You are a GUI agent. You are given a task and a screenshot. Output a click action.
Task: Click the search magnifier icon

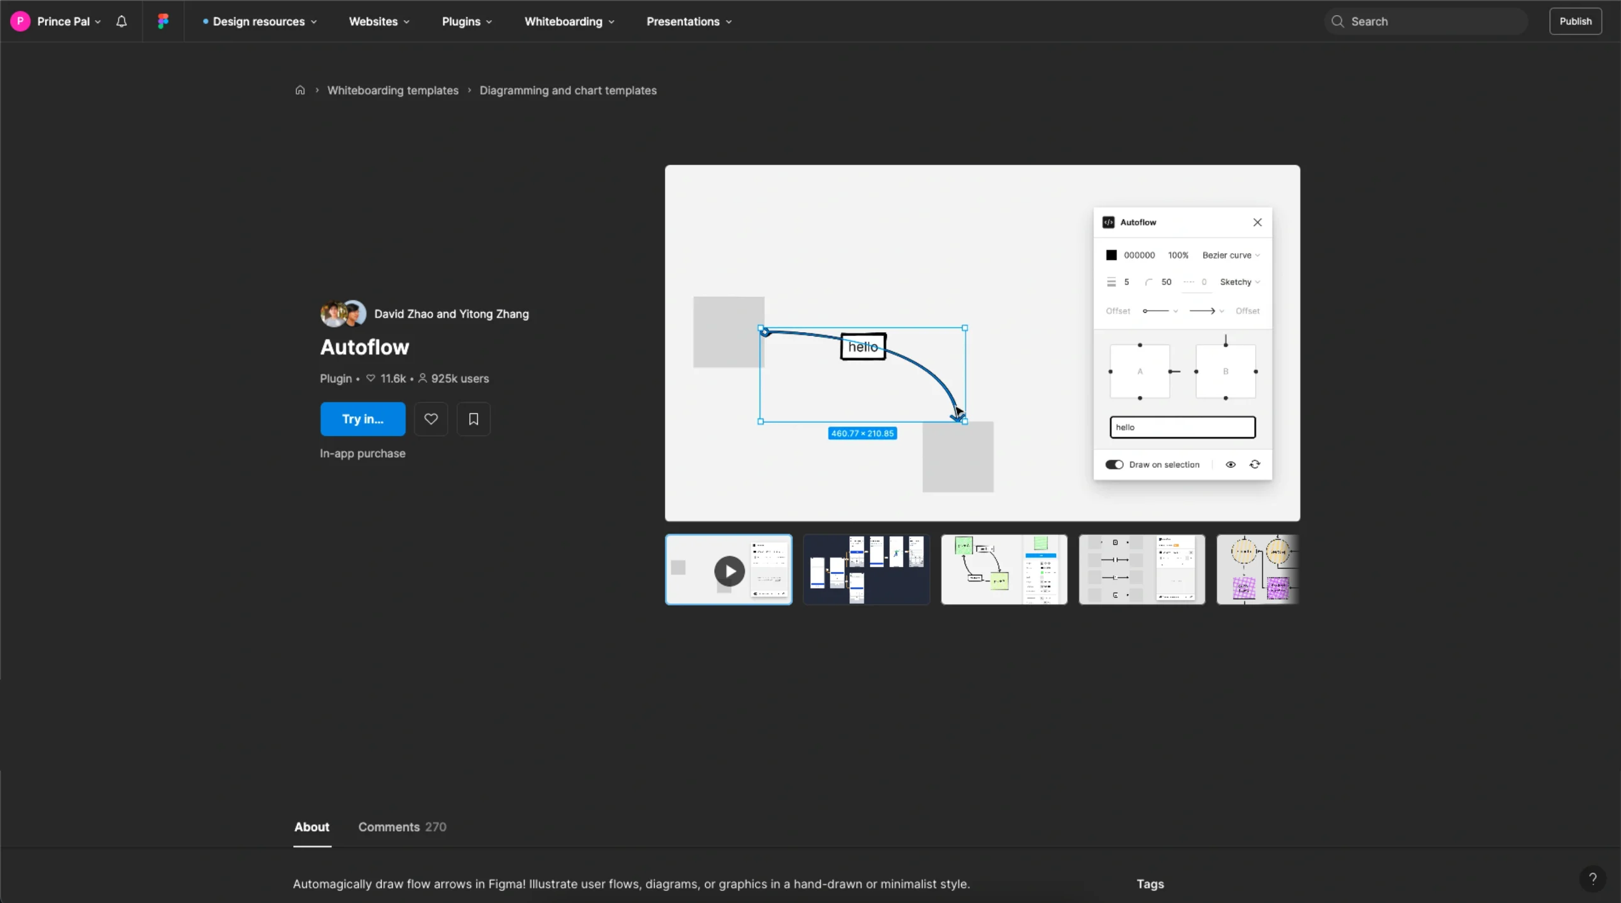pos(1337,22)
